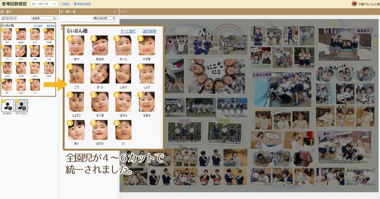Select りく's face thumbnail in enlarged panel
The height and width of the screenshot is (199, 380).
[123, 130]
